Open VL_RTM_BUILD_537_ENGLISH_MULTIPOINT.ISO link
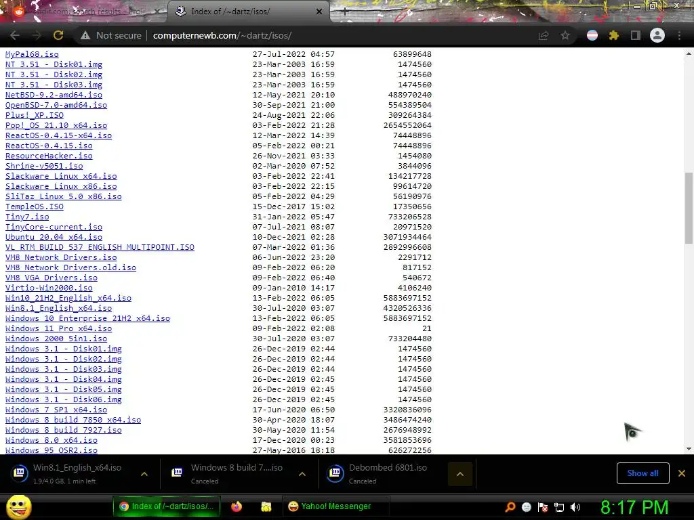This screenshot has width=694, height=520. [x=100, y=247]
